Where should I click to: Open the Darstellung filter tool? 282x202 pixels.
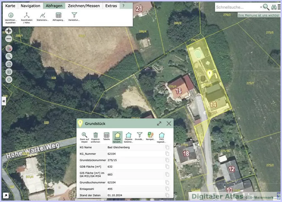[x=74, y=17]
